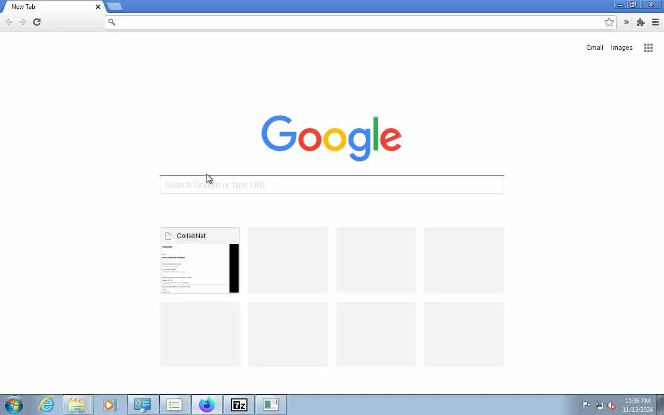Open the puzzle-piece extensions icon
This screenshot has height=415, width=664.
tap(641, 22)
